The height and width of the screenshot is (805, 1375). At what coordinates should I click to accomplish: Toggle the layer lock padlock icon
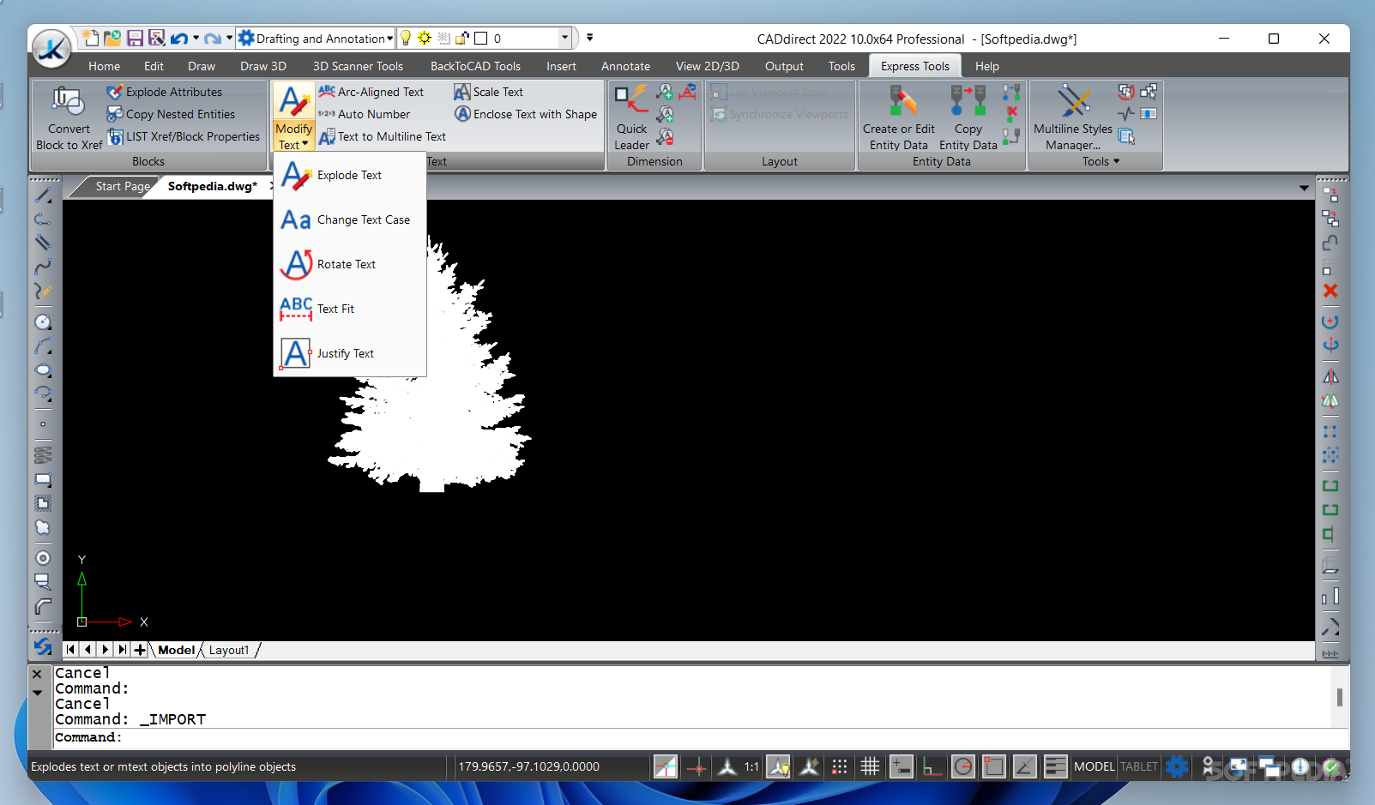click(462, 38)
